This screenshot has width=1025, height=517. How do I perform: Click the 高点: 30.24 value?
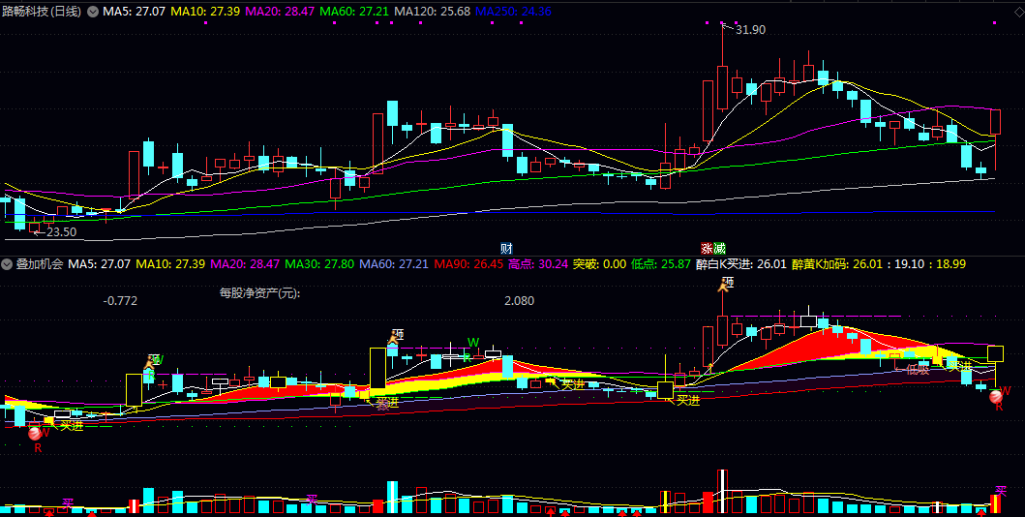point(538,264)
